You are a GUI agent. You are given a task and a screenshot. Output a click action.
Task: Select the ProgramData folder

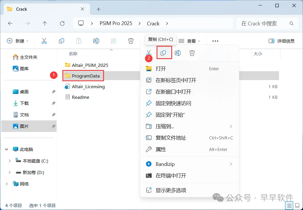tap(83, 76)
